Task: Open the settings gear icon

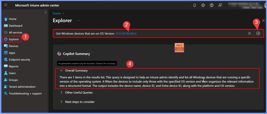Action: click(203, 5)
